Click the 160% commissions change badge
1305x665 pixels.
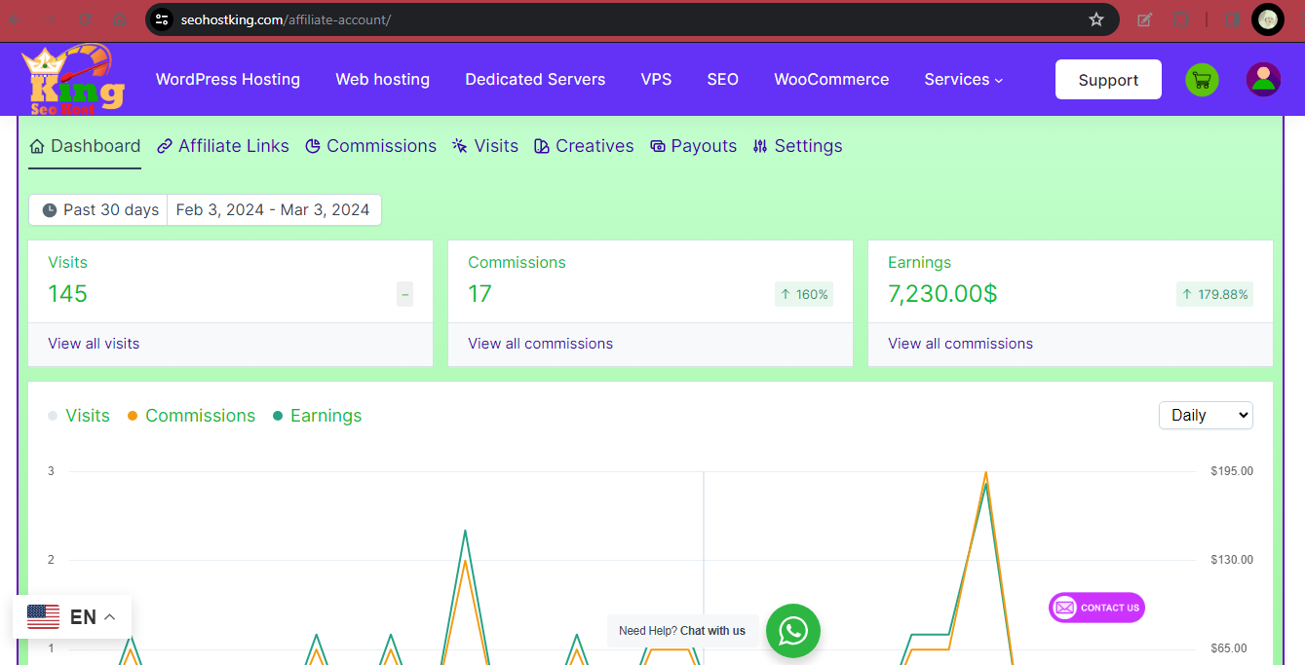tap(804, 294)
